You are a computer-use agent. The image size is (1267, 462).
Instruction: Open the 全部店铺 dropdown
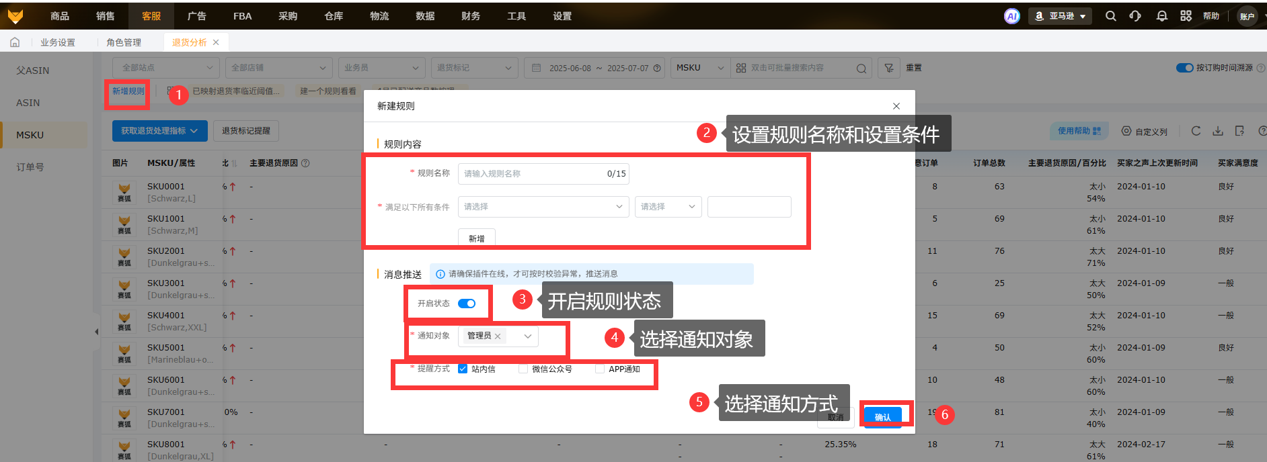(279, 68)
